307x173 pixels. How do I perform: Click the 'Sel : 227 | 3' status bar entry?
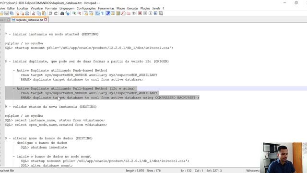214,171
